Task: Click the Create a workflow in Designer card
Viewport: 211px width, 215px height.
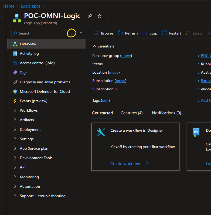Action: (135, 147)
